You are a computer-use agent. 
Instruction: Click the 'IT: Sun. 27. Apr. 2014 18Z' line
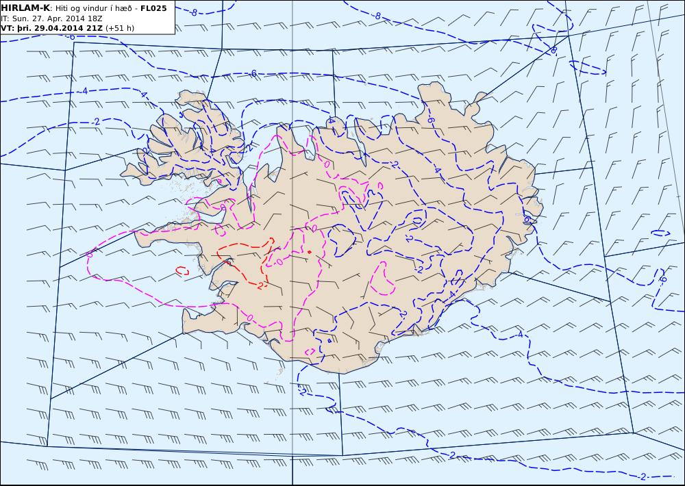(x=51, y=18)
